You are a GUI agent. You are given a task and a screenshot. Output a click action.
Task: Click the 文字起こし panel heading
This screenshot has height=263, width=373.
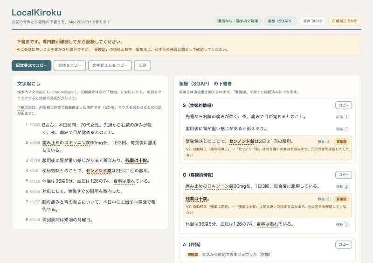coord(29,84)
